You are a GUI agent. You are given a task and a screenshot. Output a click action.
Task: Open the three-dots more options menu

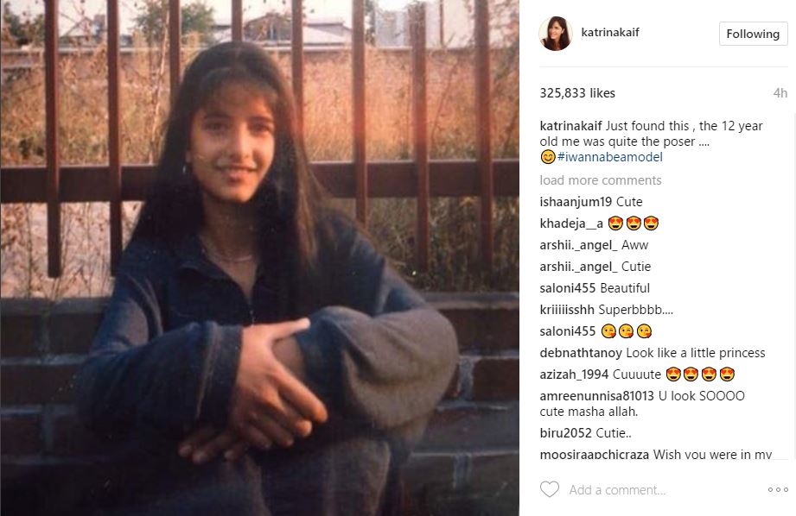pos(778,489)
